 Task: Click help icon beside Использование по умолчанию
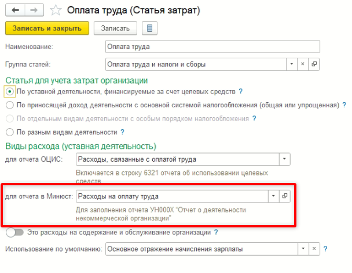(x=326, y=249)
